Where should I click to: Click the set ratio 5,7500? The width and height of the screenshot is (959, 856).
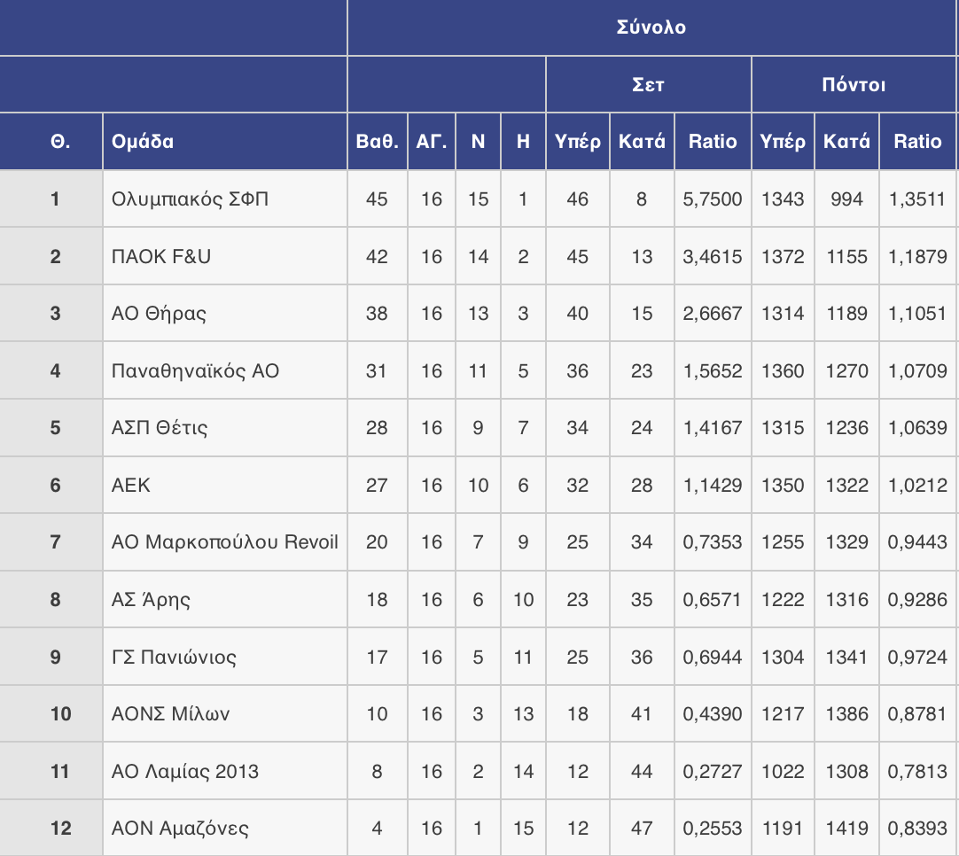(x=713, y=199)
